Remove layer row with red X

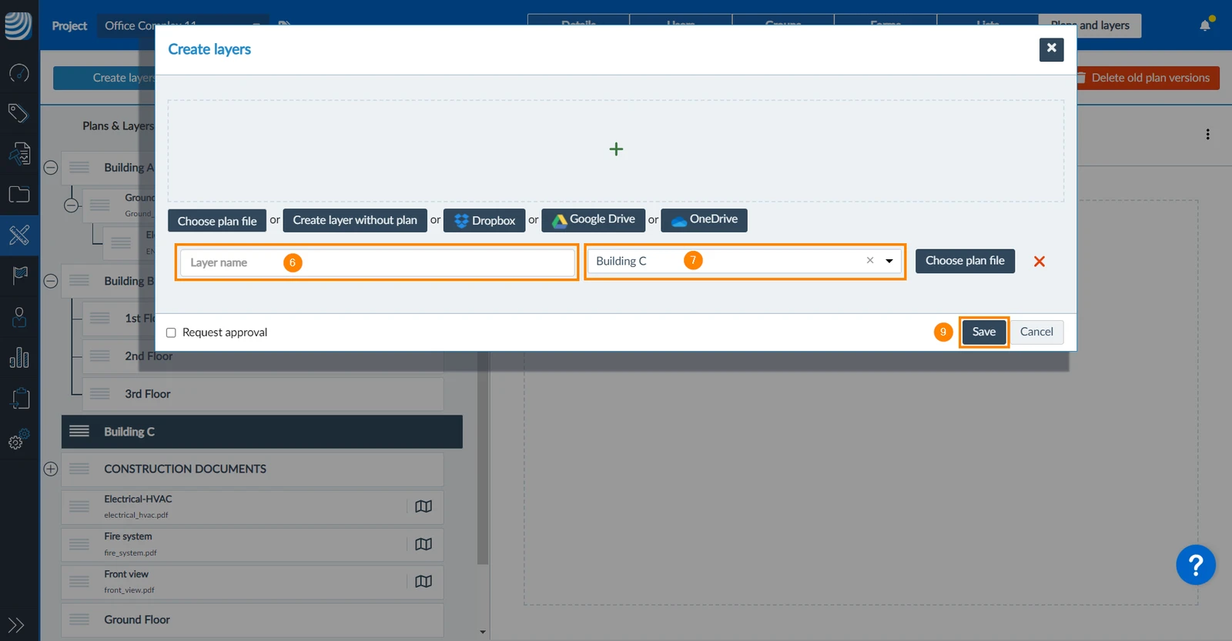1039,262
